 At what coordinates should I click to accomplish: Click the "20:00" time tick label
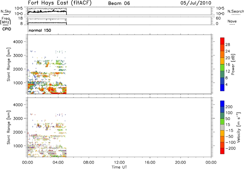click(180, 163)
